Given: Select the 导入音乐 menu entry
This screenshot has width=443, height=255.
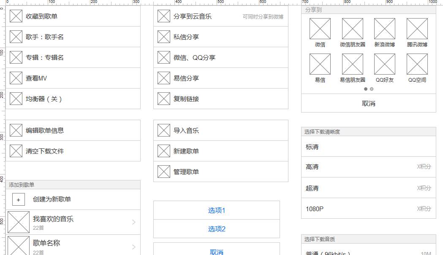Looking at the screenshot, I should click(220, 130).
